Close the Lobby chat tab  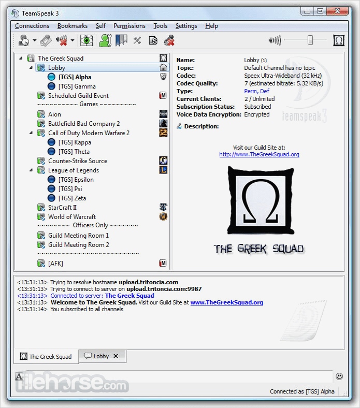116,356
